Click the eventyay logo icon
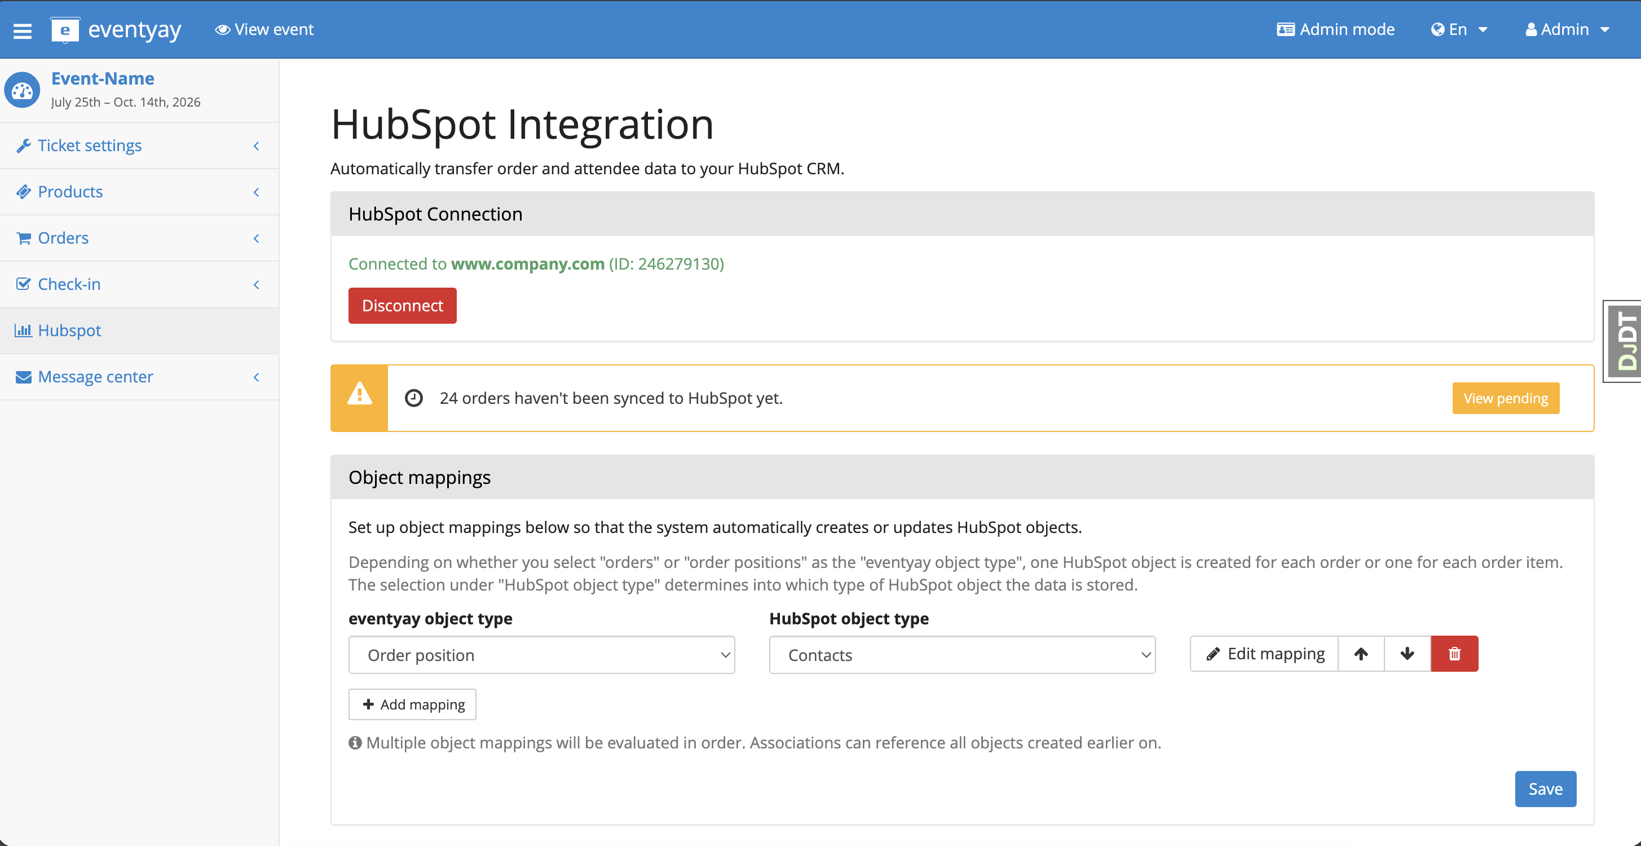Viewport: 1641px width, 846px height. (65, 30)
